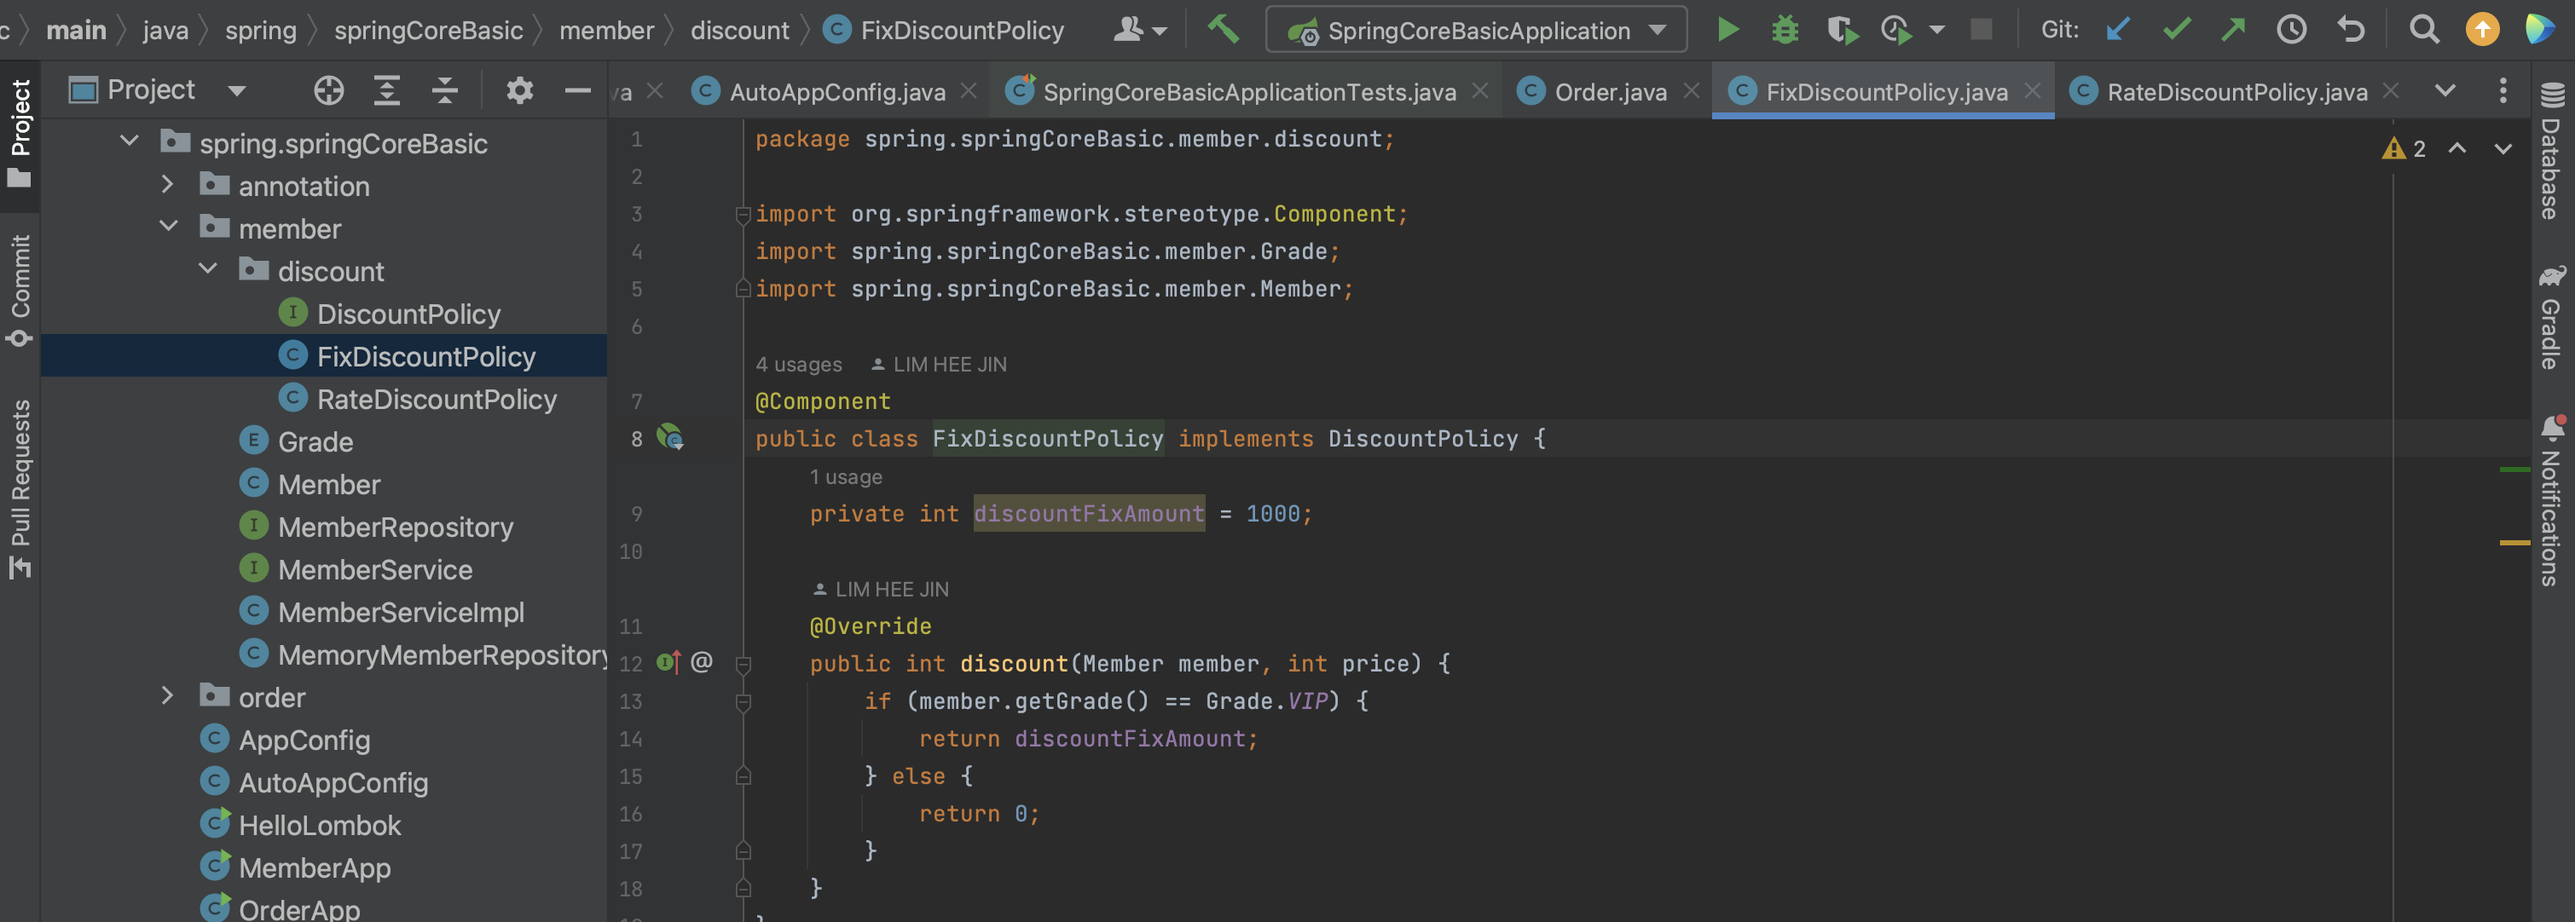This screenshot has height=922, width=2575.
Task: Collapse the discount package
Action: 208,268
